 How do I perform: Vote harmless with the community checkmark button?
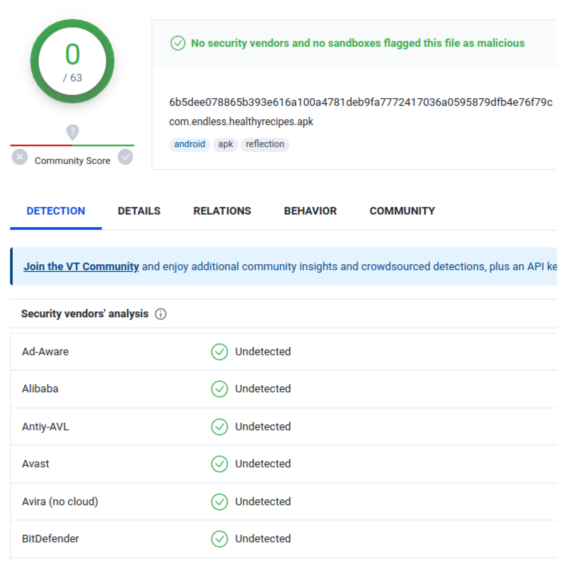tap(125, 157)
